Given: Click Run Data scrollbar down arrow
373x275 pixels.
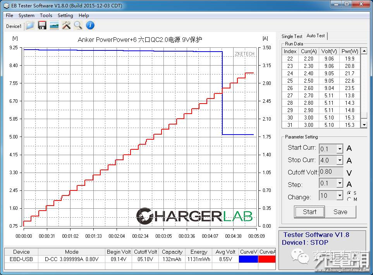Looking at the screenshot, I should tap(364, 125).
